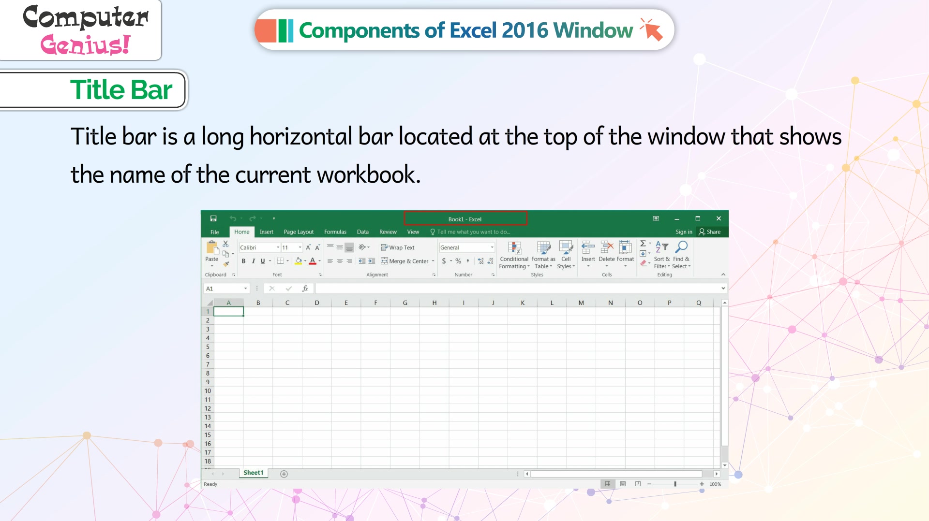929x521 pixels.
Task: Toggle Underline formatting
Action: [263, 261]
